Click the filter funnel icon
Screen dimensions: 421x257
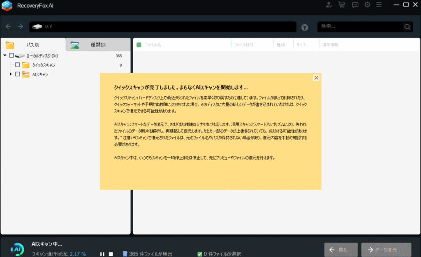coord(305,27)
